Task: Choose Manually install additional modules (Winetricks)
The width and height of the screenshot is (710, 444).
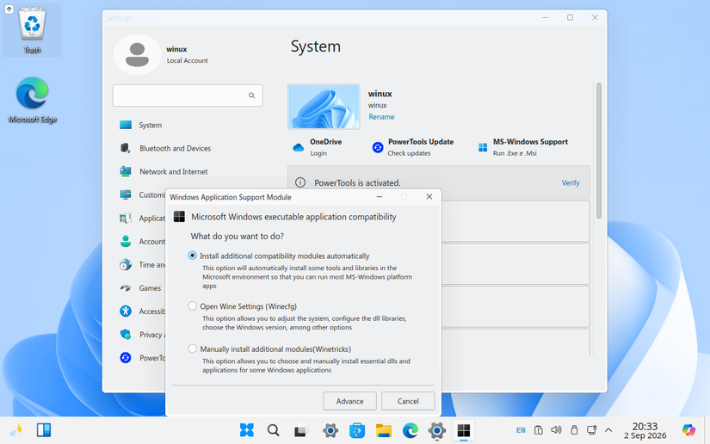Action: (x=193, y=348)
